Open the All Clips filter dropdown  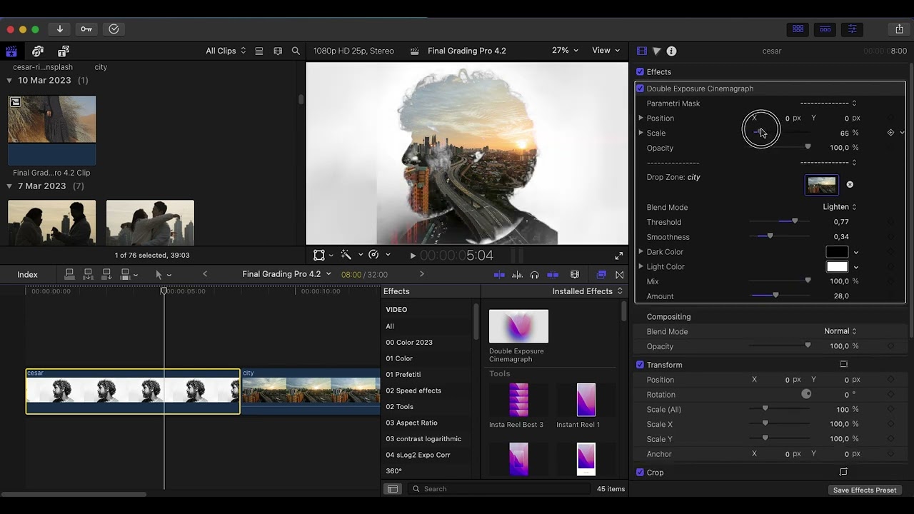226,51
